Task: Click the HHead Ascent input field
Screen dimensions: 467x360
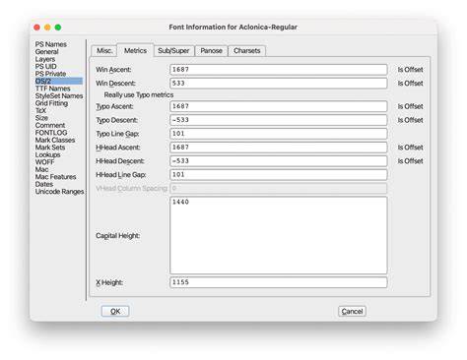Action: click(x=279, y=148)
